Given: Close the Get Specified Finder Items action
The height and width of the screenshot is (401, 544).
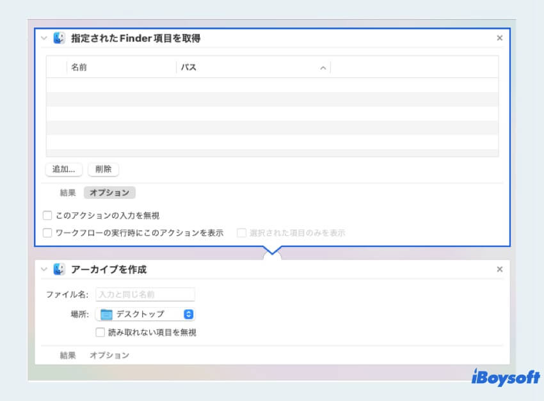Looking at the screenshot, I should tap(500, 38).
